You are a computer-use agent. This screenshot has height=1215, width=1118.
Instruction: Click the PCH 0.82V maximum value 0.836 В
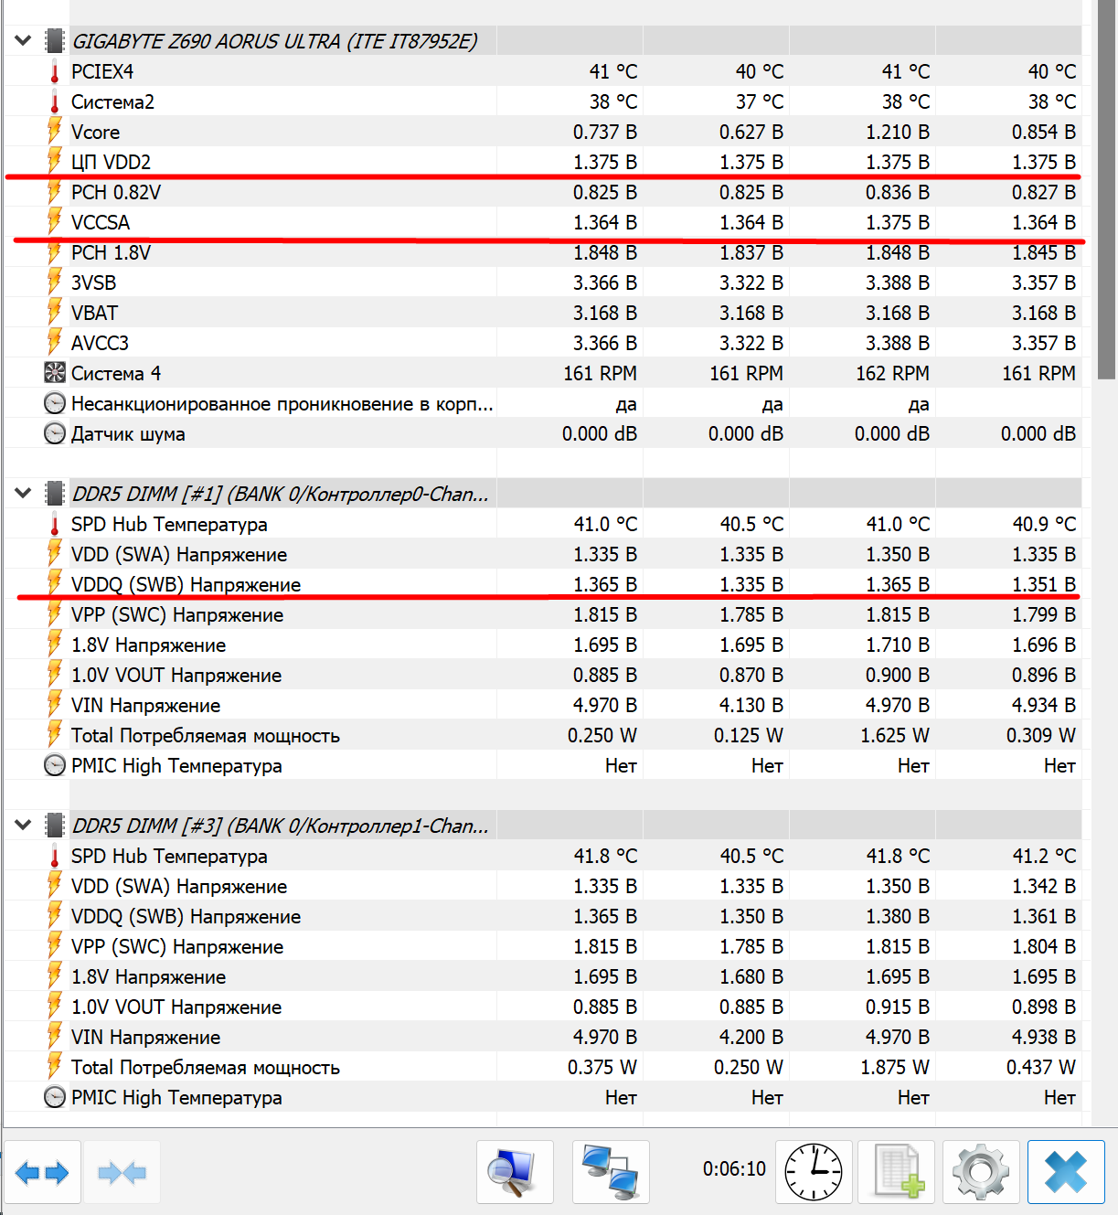898,192
